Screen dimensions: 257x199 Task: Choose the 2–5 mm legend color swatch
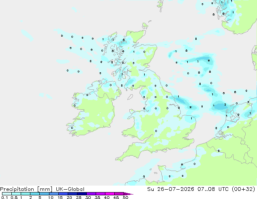pyautogui.click(x=35, y=194)
